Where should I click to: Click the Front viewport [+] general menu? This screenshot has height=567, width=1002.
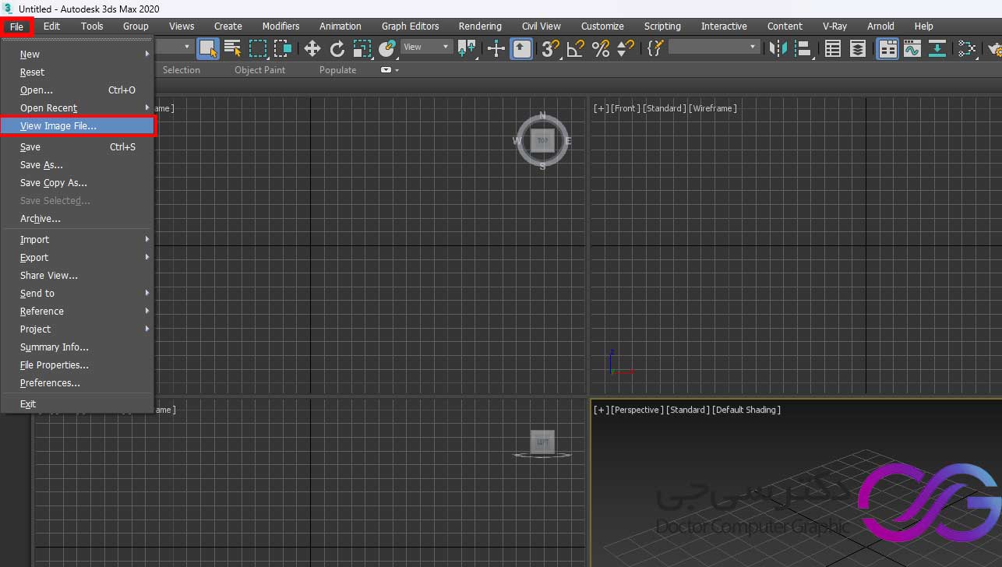(601, 108)
